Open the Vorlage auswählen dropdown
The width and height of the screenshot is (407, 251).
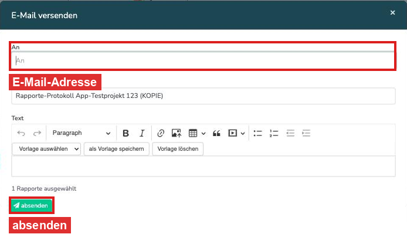46,149
